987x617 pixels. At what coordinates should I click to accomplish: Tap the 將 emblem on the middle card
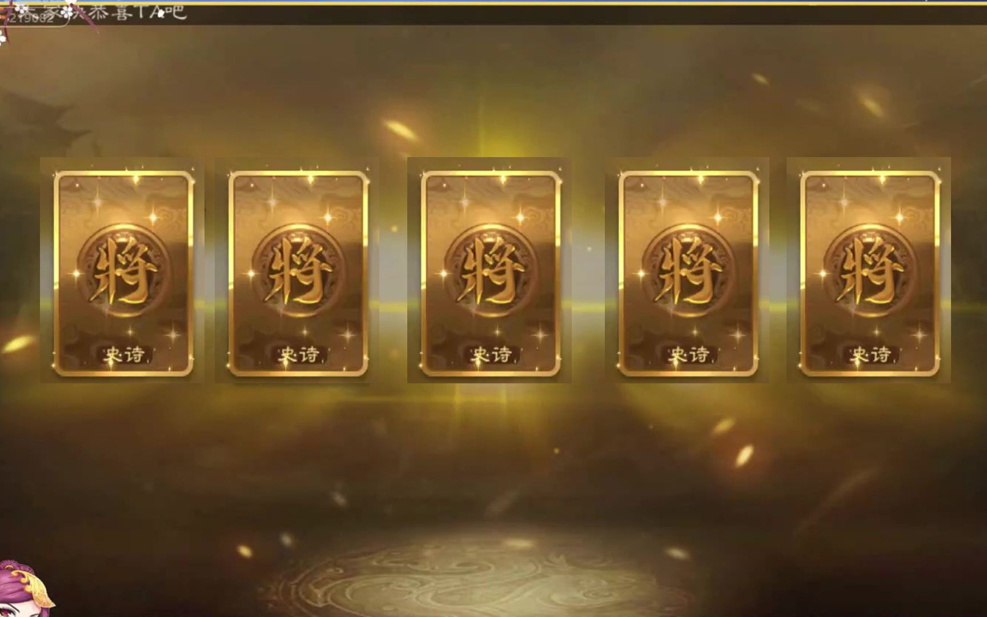click(491, 271)
